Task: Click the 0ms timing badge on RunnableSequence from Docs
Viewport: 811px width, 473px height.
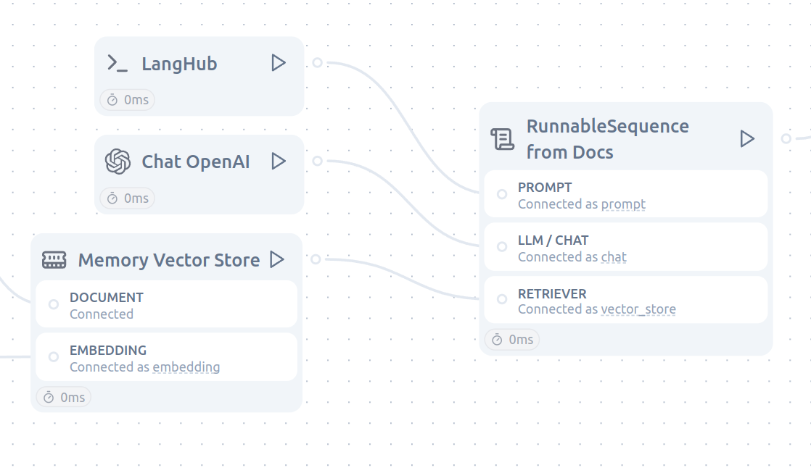Action: point(512,339)
